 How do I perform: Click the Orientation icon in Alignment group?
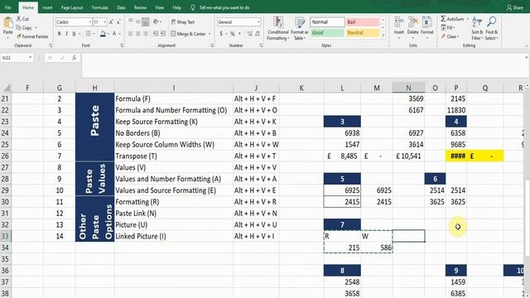pyautogui.click(x=156, y=22)
